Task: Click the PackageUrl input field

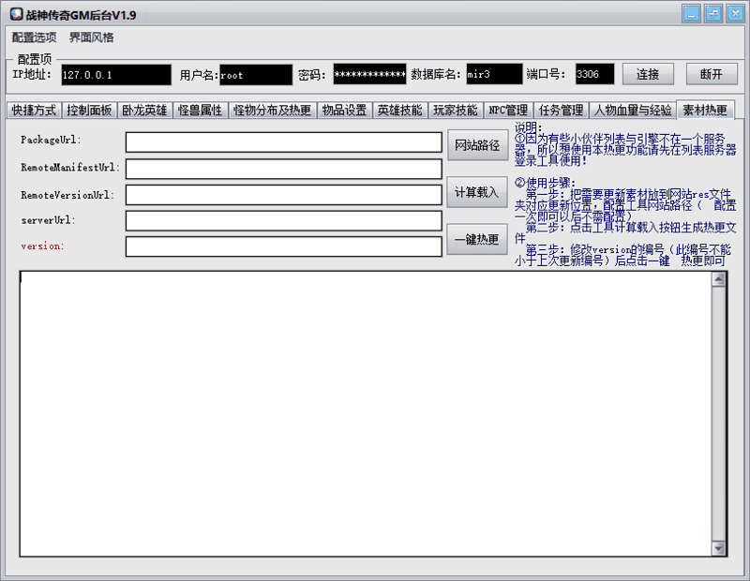Action: click(281, 142)
